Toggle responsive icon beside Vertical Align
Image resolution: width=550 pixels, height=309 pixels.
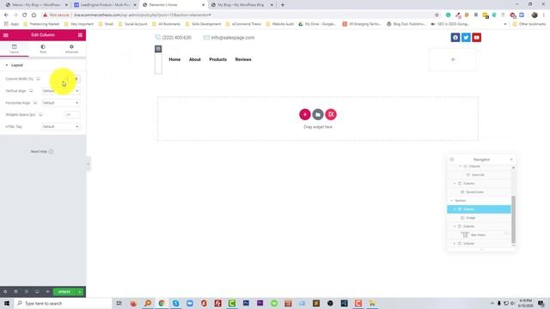click(x=31, y=91)
